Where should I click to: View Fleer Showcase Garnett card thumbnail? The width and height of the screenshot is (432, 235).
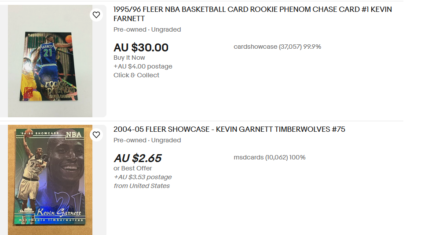coord(50,180)
